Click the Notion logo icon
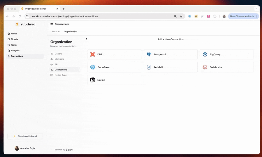The image size is (262, 157). pyautogui.click(x=93, y=80)
